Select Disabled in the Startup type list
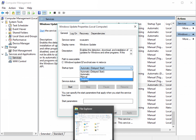Viewport: 196px width, 140px height. coord(85,79)
